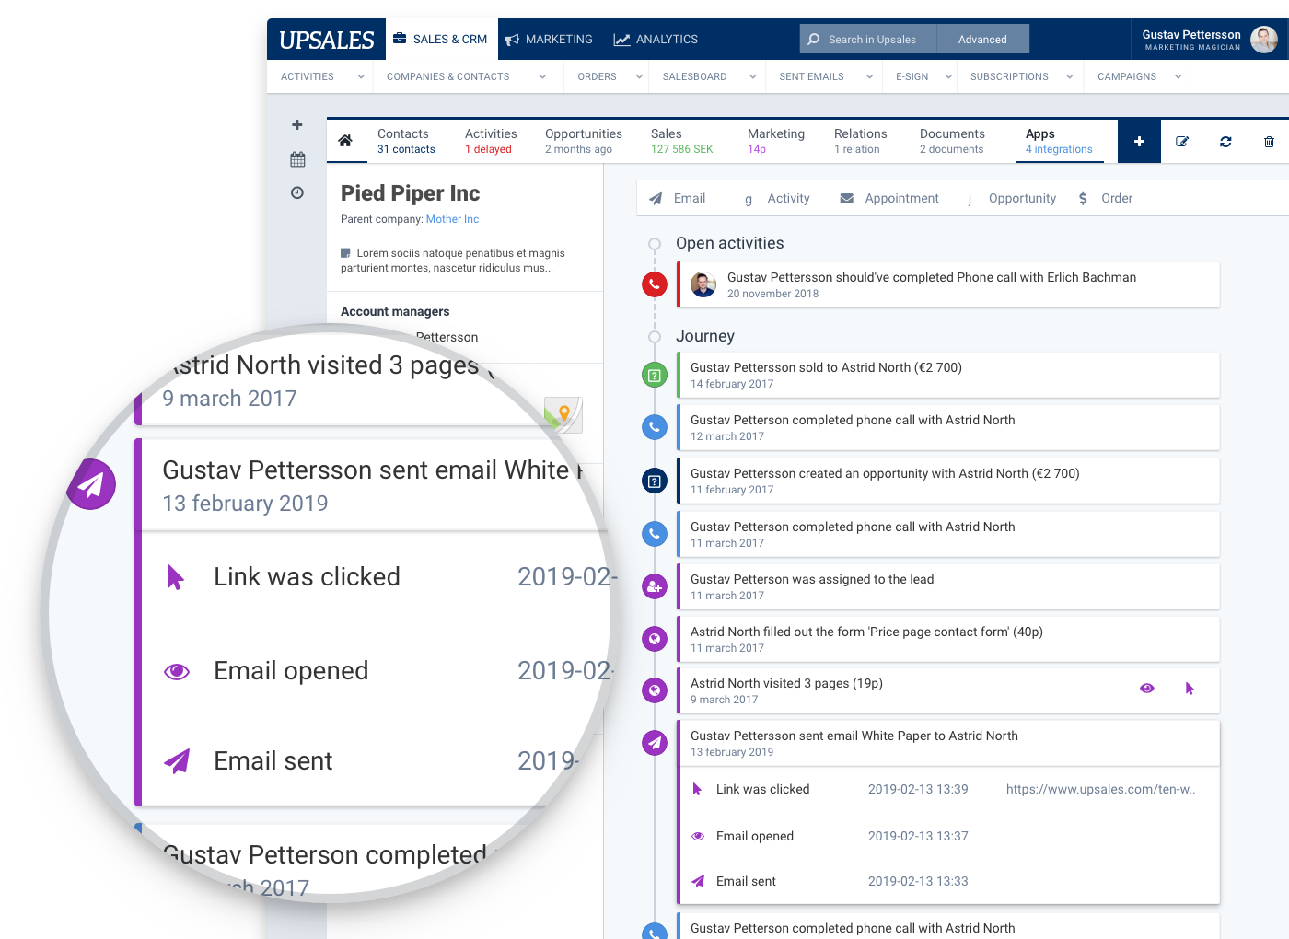Toggle the Email opened eye in the magnified view

coord(177,671)
